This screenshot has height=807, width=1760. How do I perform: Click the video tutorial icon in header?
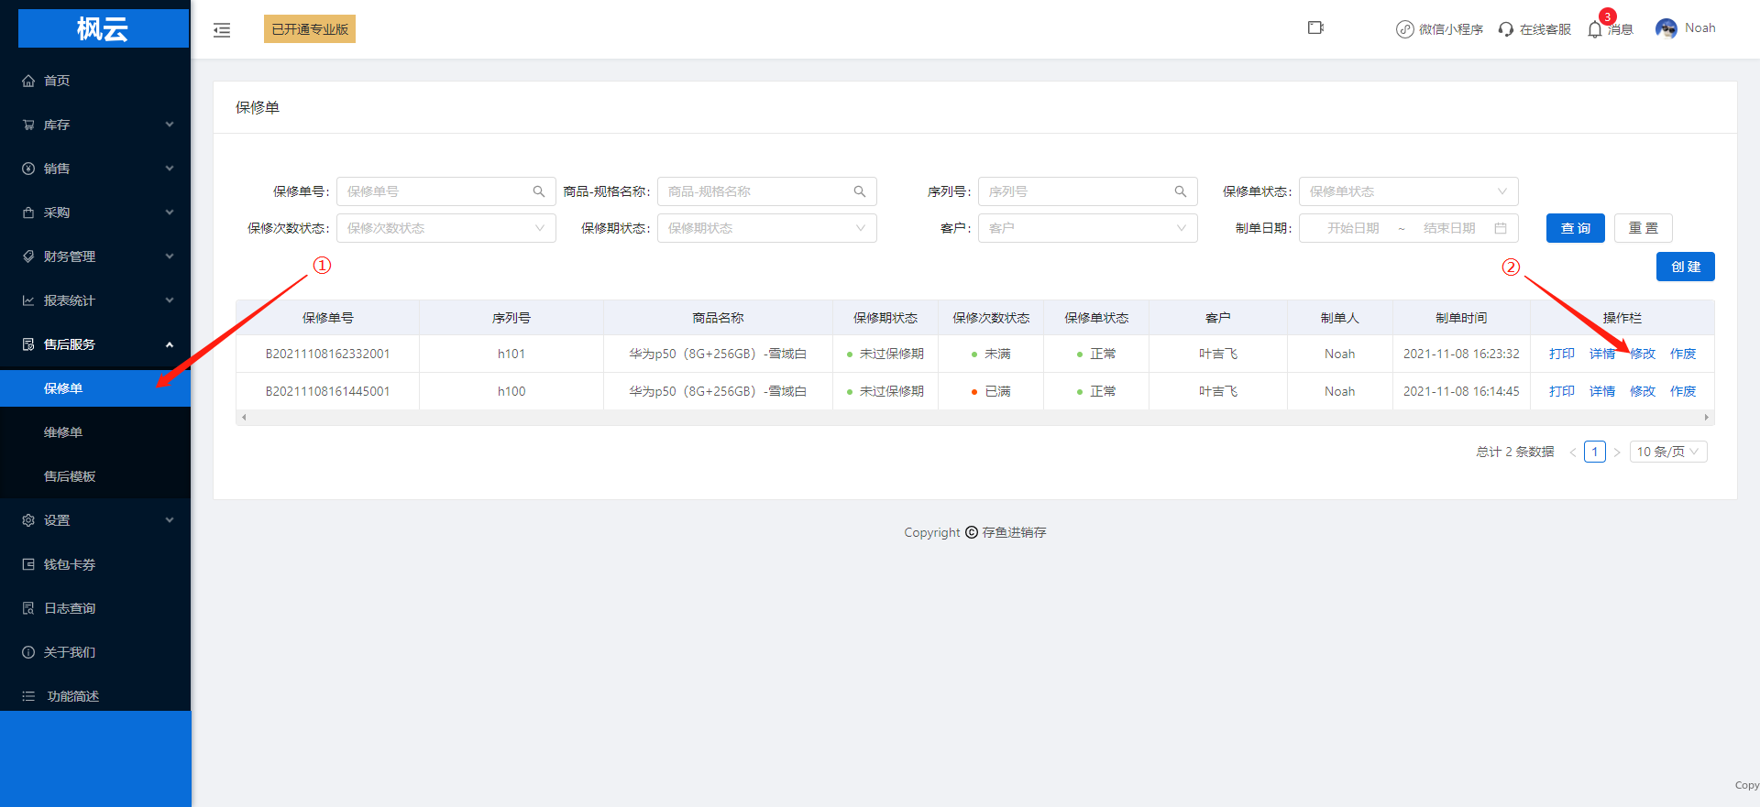pos(1315,28)
